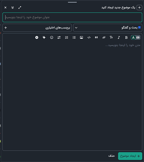Insert a hyperlink with the link icon
Viewport: 144px width, 162px height.
pyautogui.click(x=104, y=38)
